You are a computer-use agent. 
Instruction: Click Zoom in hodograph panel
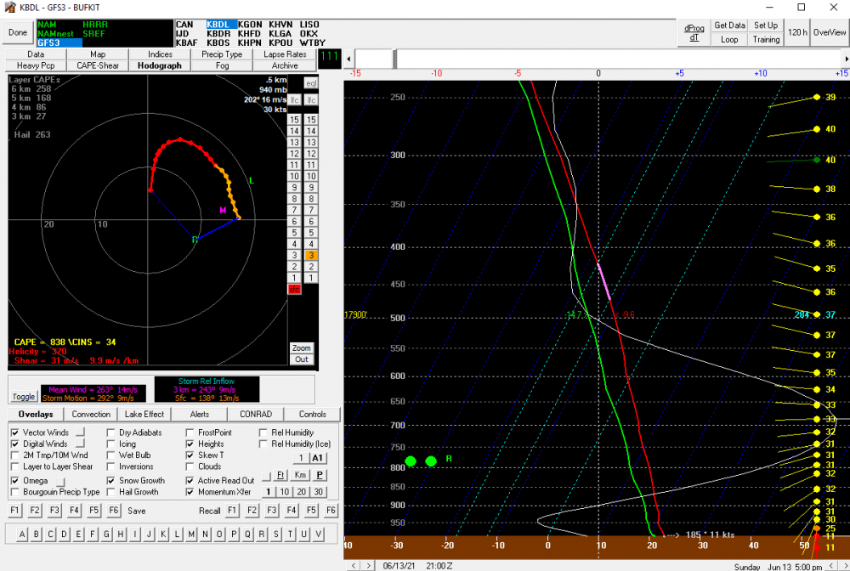click(x=302, y=348)
